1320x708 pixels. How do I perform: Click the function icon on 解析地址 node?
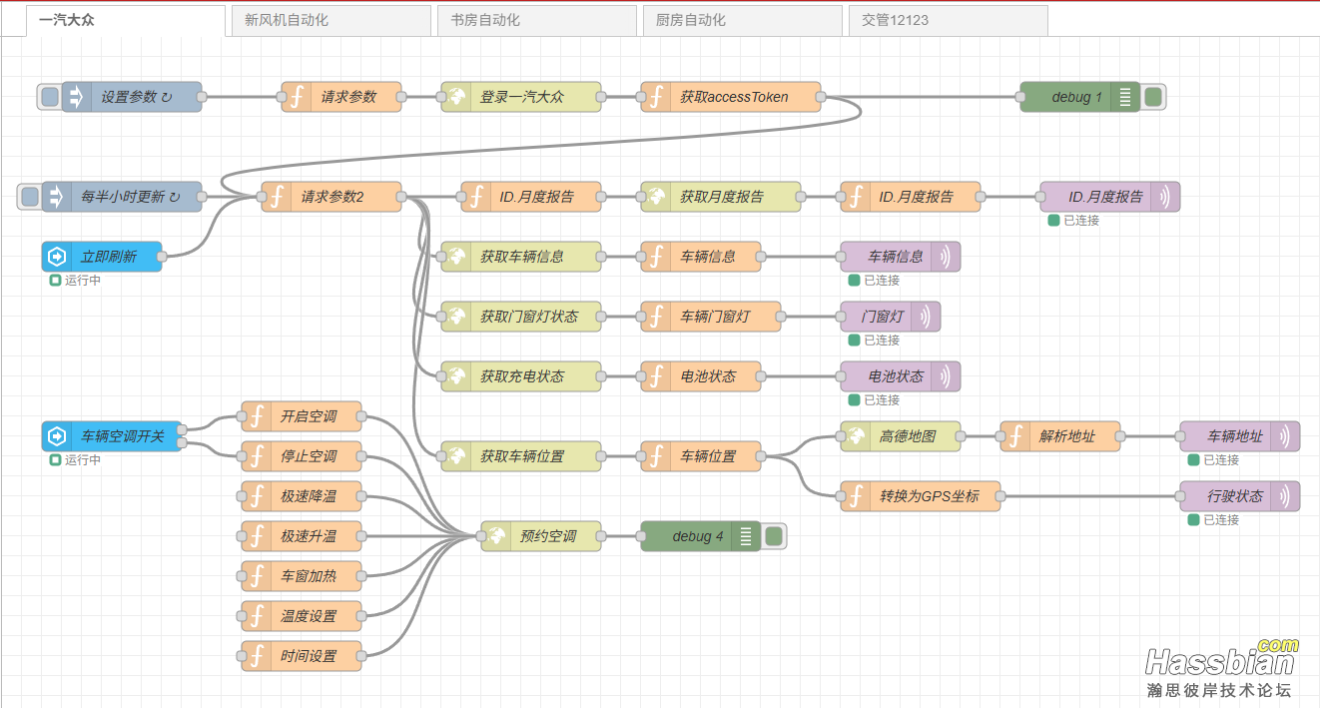[1015, 436]
